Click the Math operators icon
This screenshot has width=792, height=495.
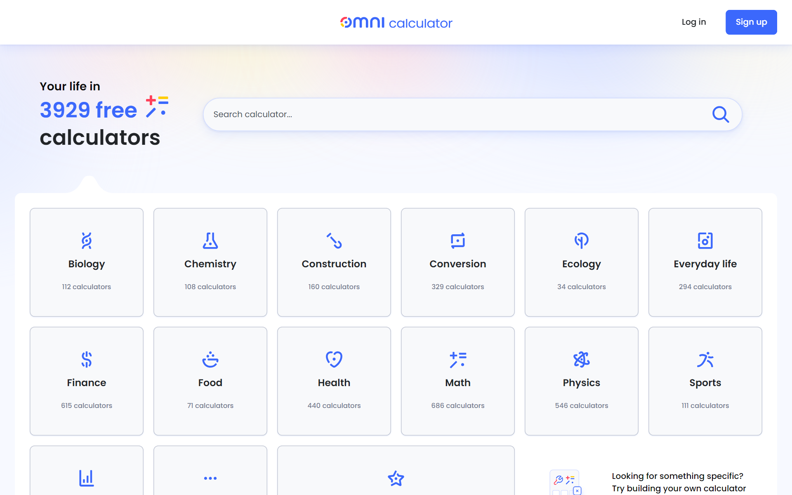point(458,359)
